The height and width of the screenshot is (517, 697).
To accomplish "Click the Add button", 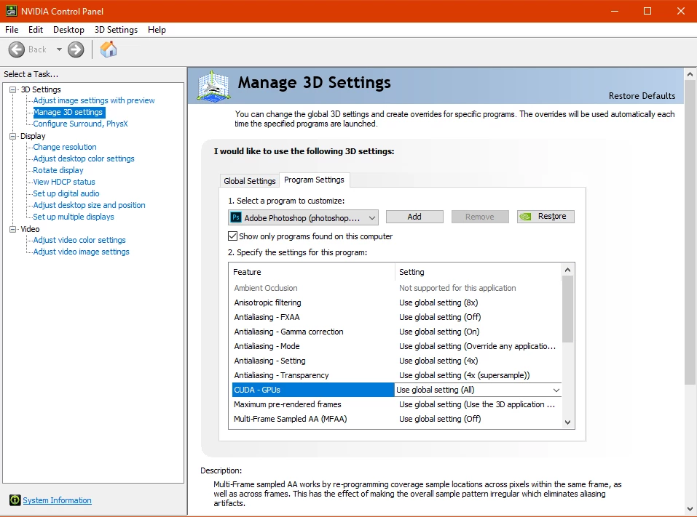I will (x=414, y=217).
